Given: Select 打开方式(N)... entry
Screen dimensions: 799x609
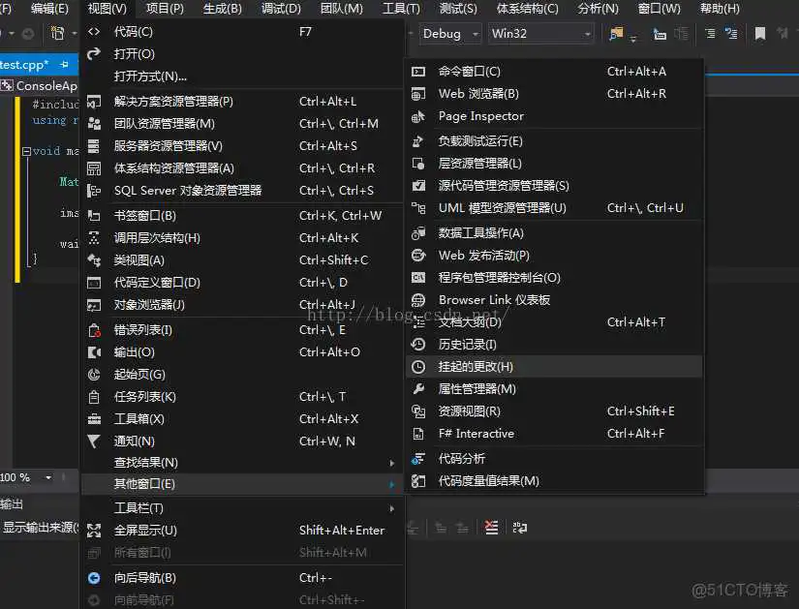Looking at the screenshot, I should [x=242, y=76].
